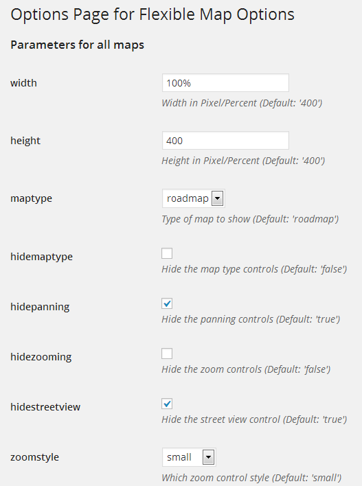
Task: Click the hidestreetview label text
Action: [x=45, y=407]
